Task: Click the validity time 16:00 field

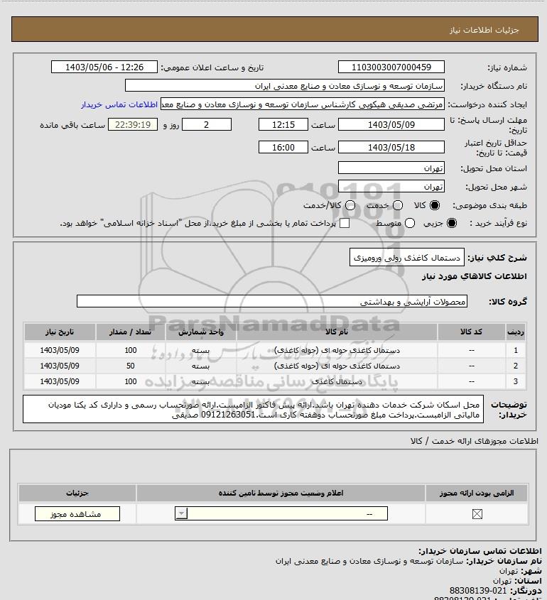Action: click(x=283, y=147)
